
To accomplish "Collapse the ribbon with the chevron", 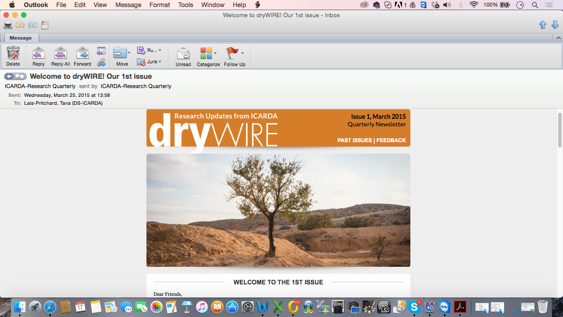I will tap(558, 38).
